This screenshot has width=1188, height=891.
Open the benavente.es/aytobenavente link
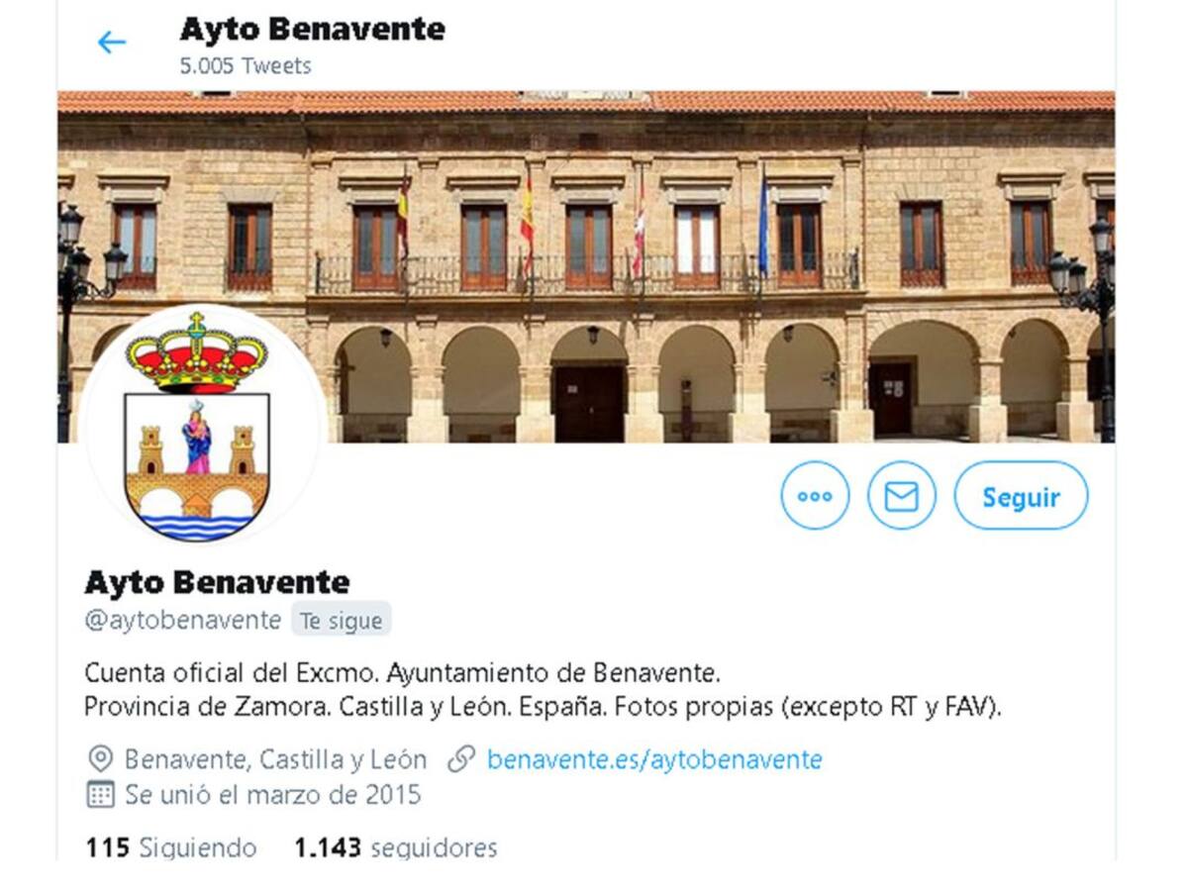tap(654, 759)
